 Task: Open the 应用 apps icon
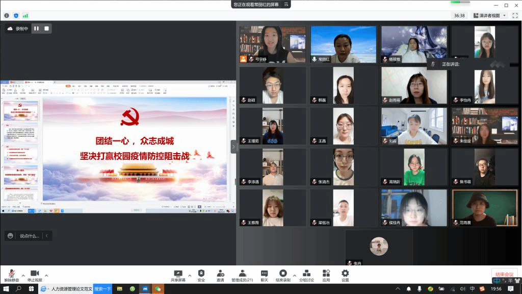(x=326, y=274)
